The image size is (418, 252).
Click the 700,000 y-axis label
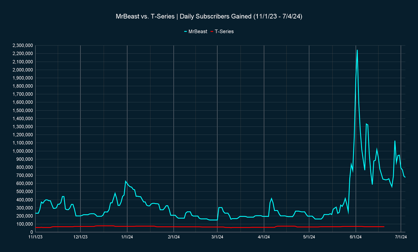point(25,175)
